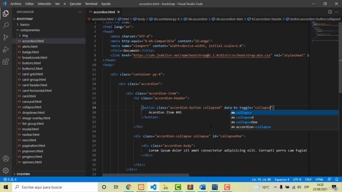Open the Source Control view
Screen dimensions: 342x192
tap(6, 37)
